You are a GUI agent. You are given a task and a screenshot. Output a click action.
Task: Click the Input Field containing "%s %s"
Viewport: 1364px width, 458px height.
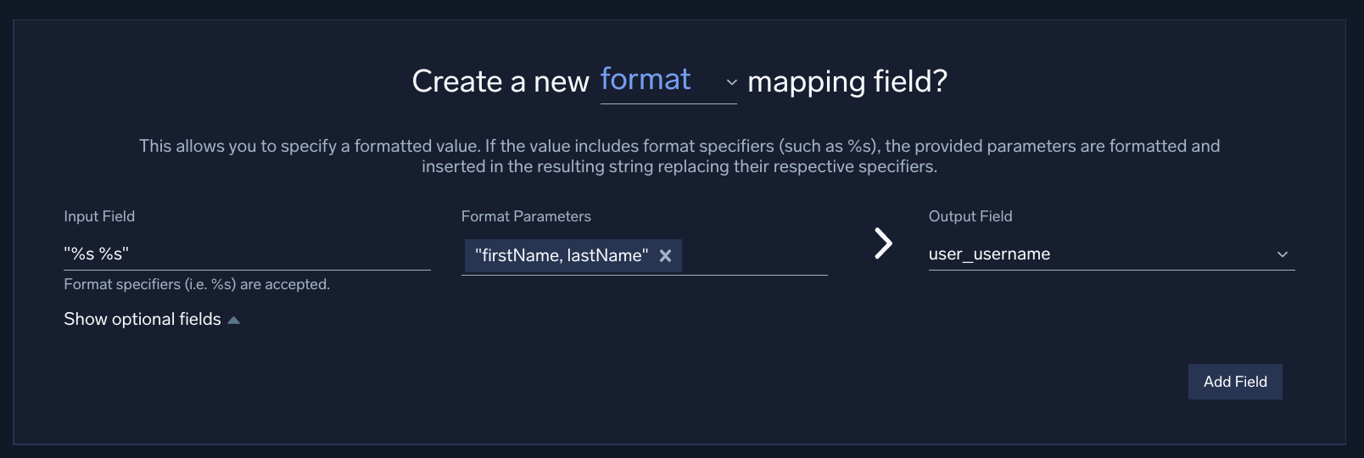click(x=246, y=254)
